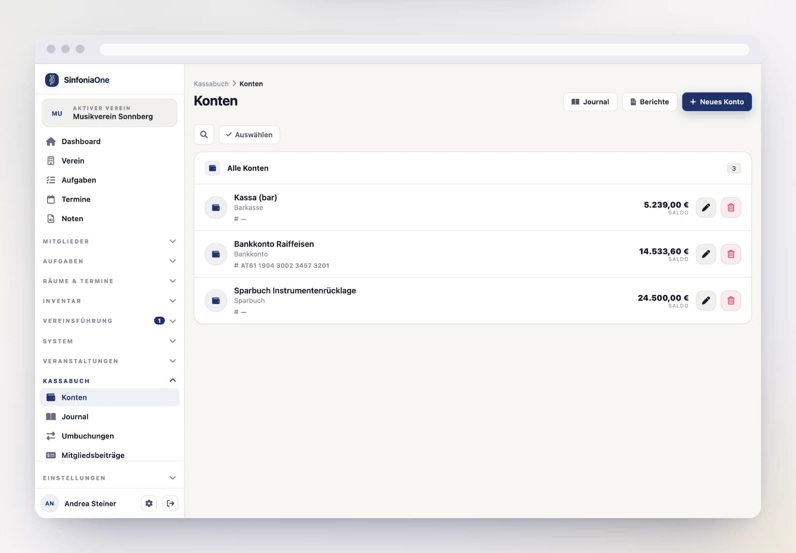Click the Kassabuch breadcrumb link
Screen dimensions: 796x553
coord(211,84)
